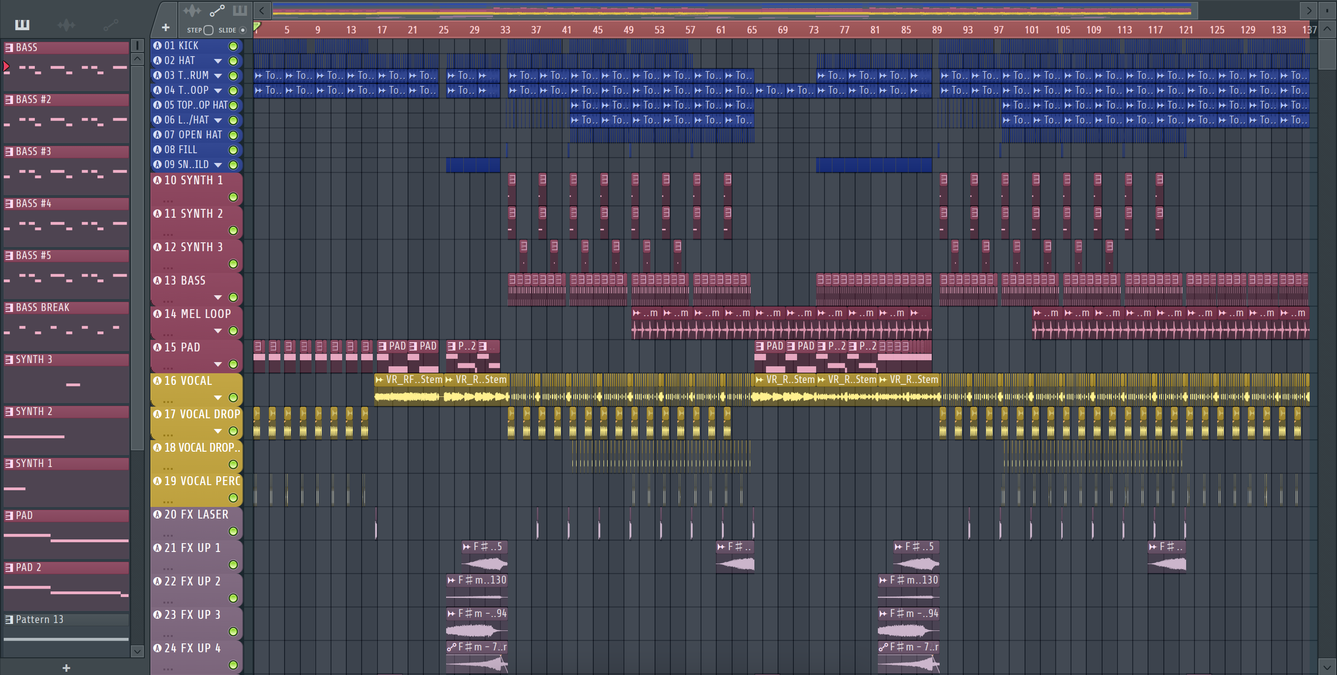Click the 16 VOCAL track icon
The height and width of the screenshot is (675, 1337).
pyautogui.click(x=157, y=380)
